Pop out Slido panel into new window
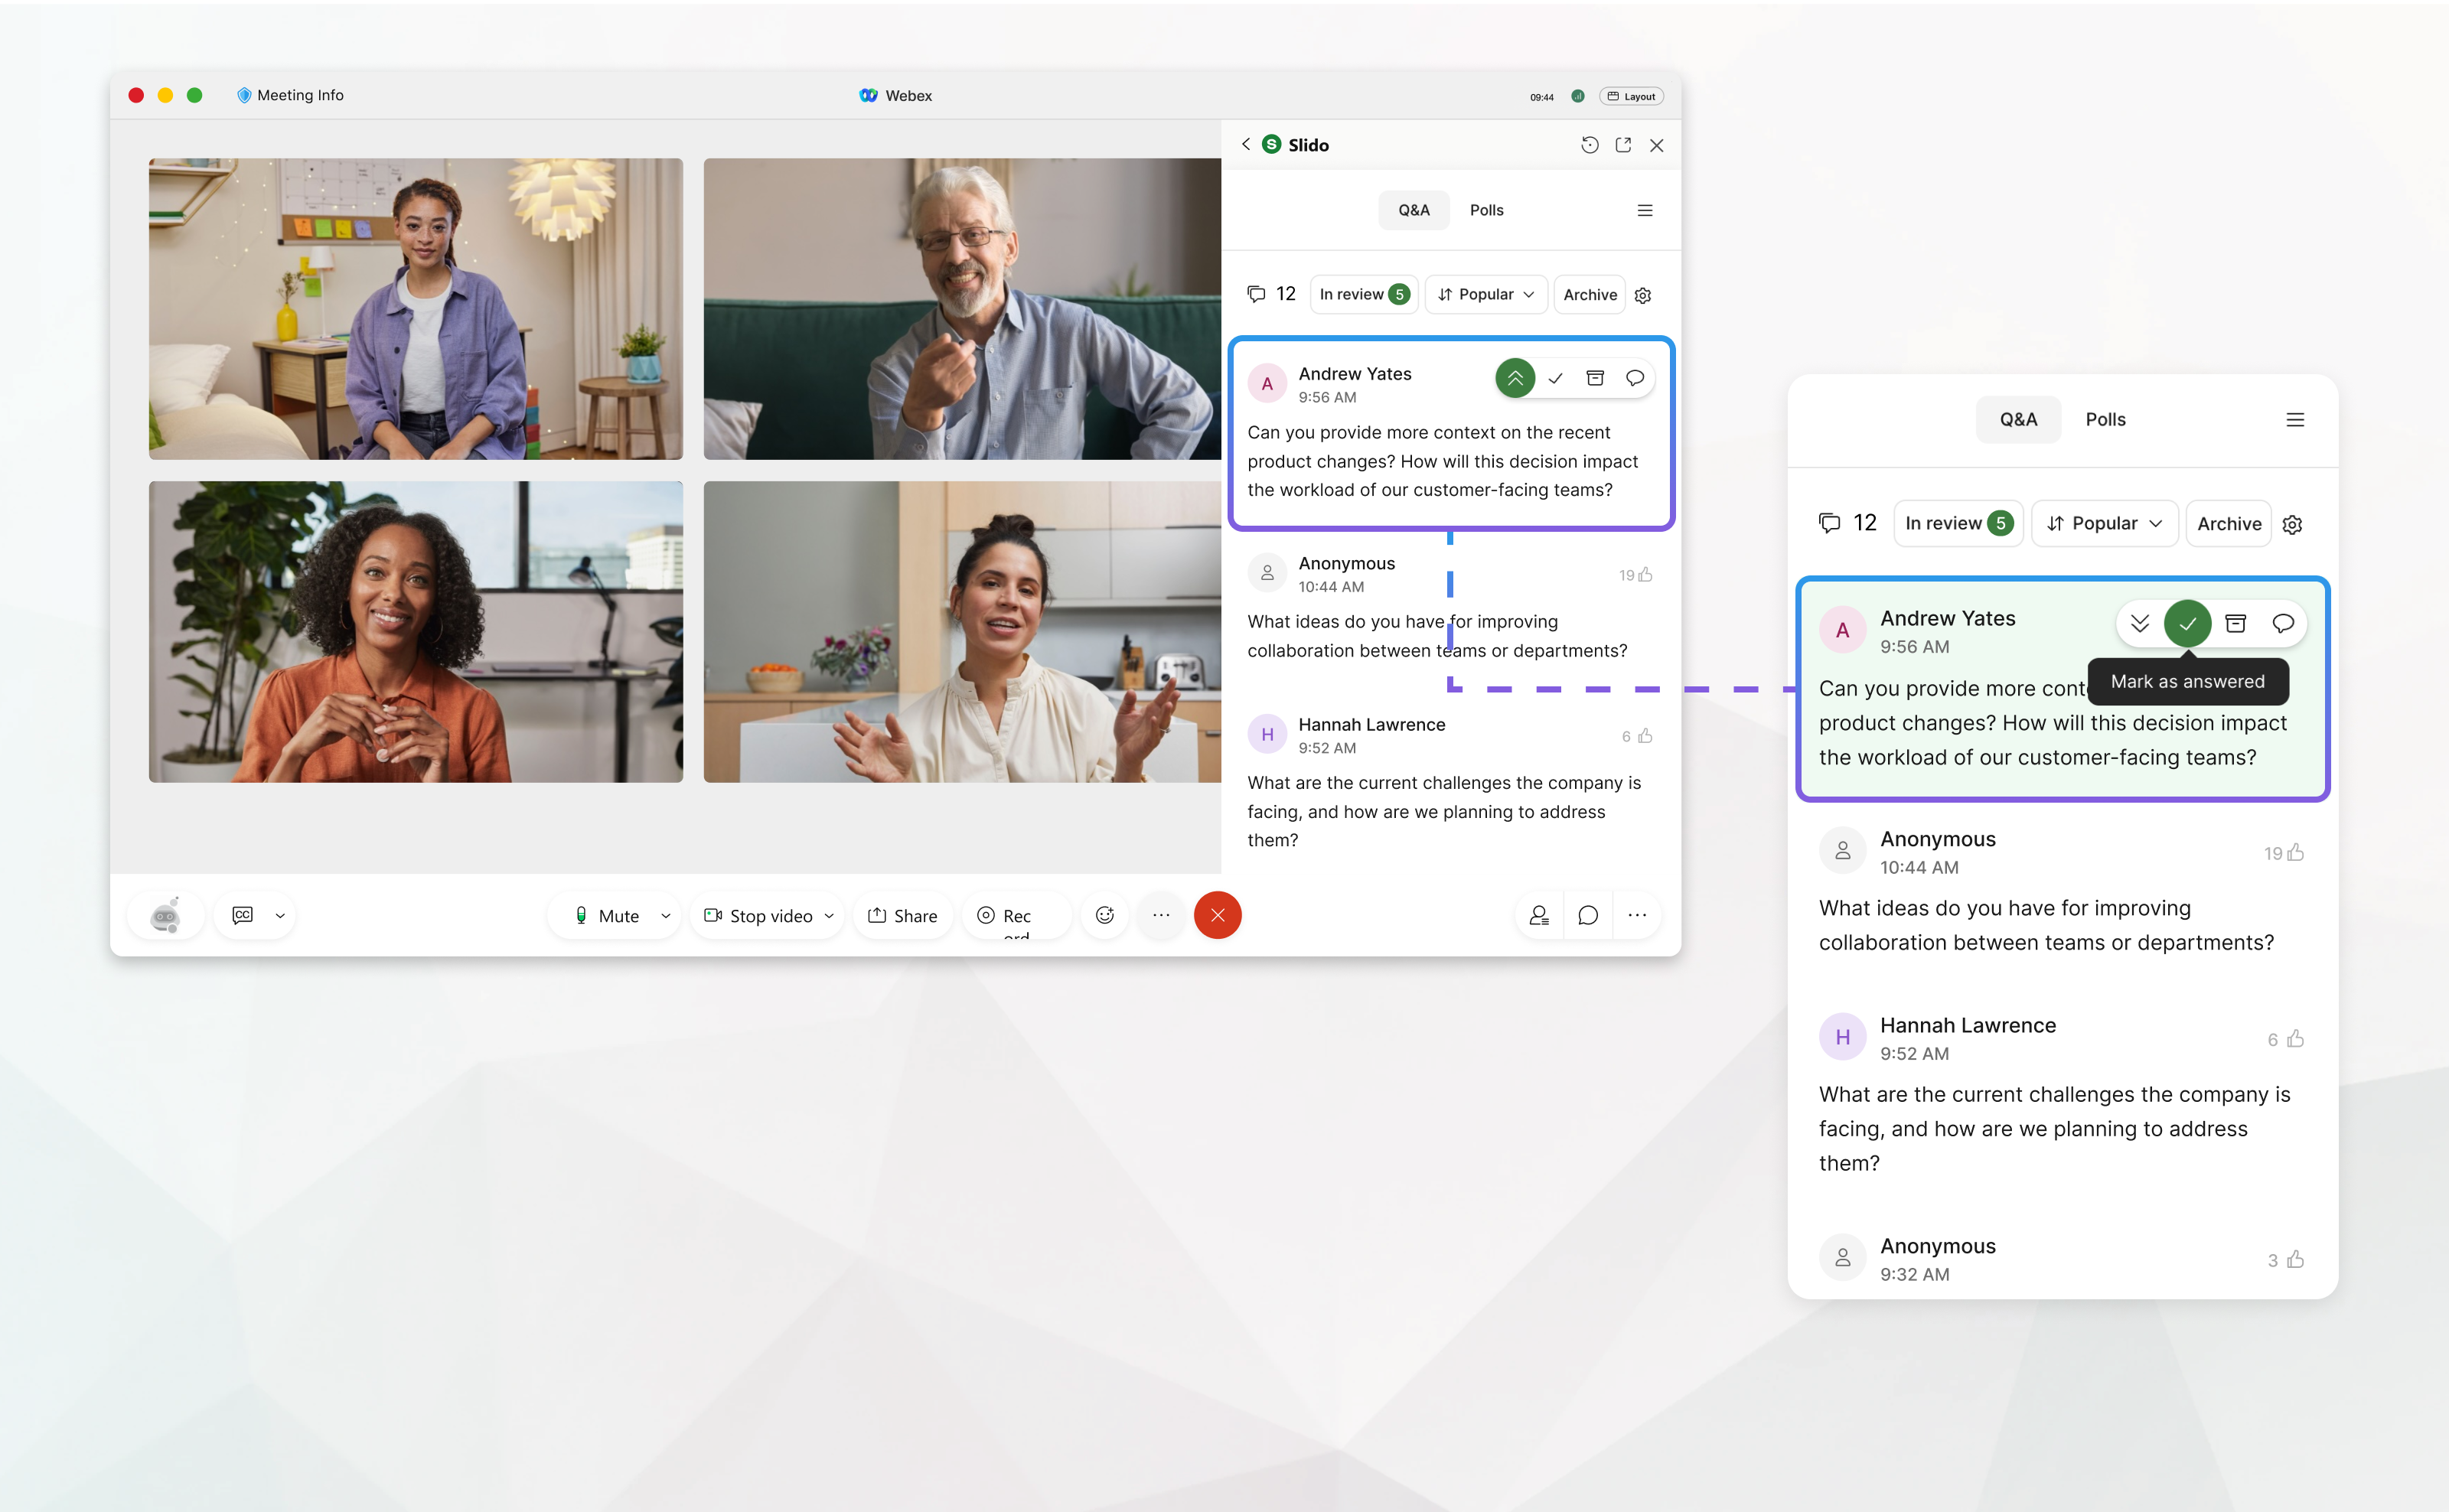Screen dimensions: 2449x1512 point(1623,145)
